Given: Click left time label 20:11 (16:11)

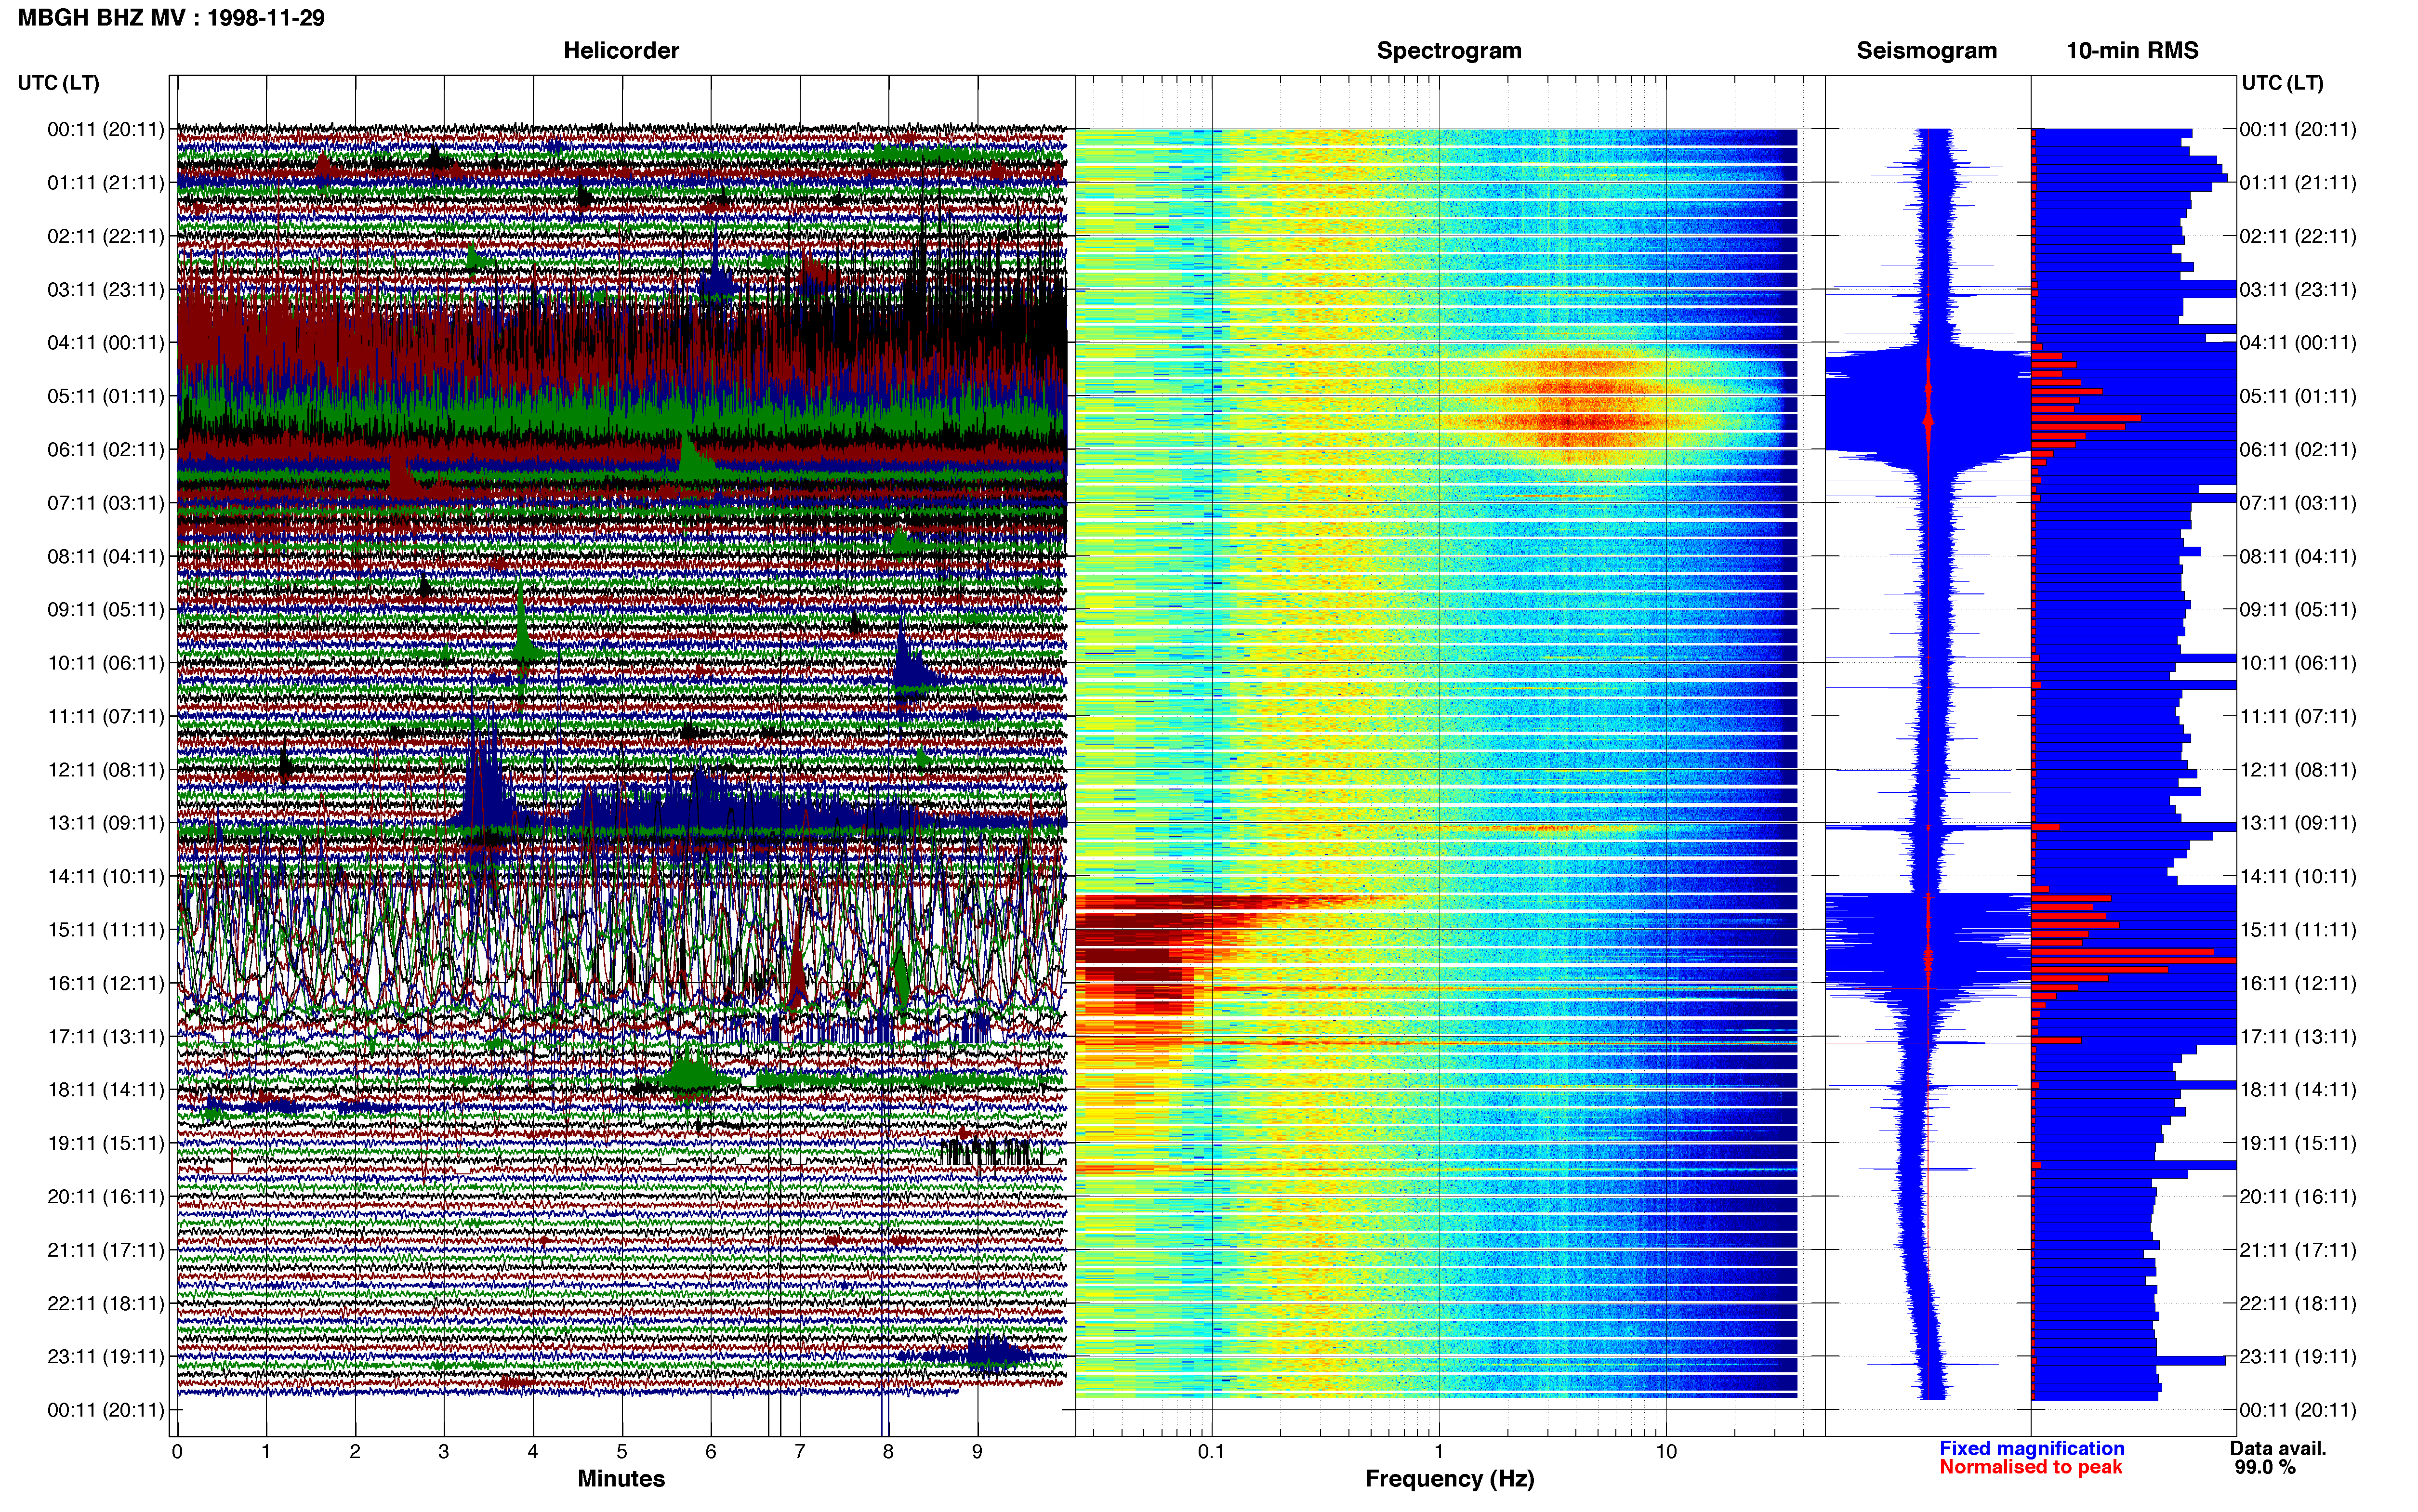Looking at the screenshot, I should pyautogui.click(x=106, y=1196).
